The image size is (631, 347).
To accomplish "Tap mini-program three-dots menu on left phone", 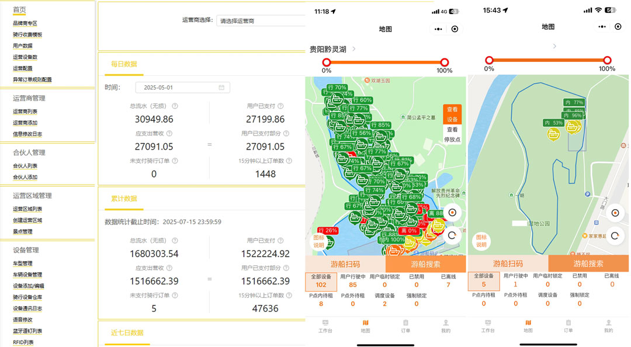I will (x=438, y=29).
